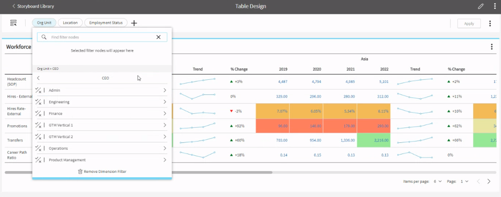Navigate back from CEO level
This screenshot has height=197, width=501.
tap(39, 78)
